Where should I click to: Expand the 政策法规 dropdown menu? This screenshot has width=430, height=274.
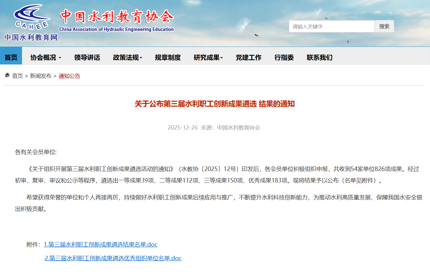click(x=127, y=57)
